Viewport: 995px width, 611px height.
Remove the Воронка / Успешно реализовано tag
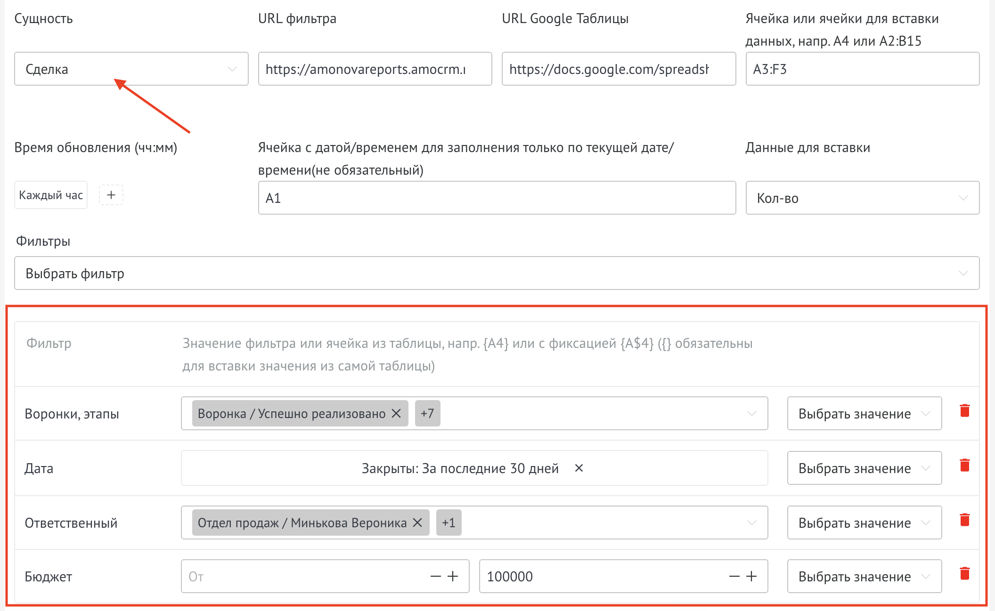396,413
